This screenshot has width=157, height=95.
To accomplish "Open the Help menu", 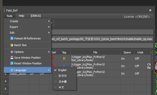I will (21, 16).
